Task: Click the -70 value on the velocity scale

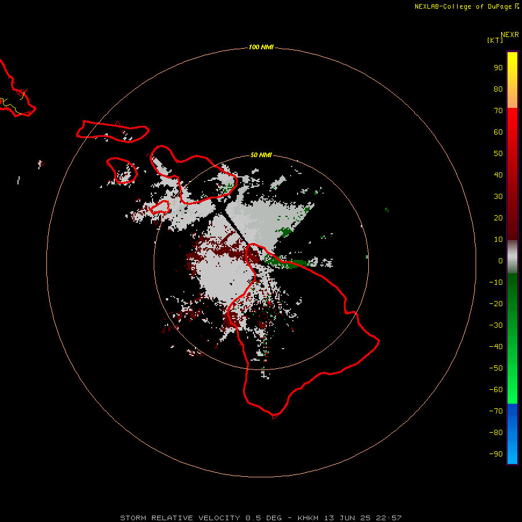Action: [x=496, y=411]
